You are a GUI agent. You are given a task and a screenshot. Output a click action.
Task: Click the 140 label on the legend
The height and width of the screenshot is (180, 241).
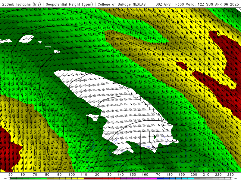120,175
